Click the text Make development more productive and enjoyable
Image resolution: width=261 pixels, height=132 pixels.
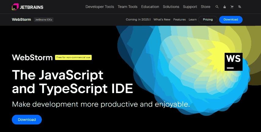(x=101, y=104)
